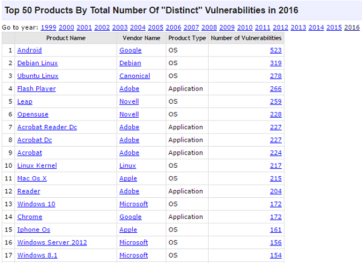The width and height of the screenshot is (362, 263).
Task: Click Apple vendor link in Mac Os X row
Action: pos(129,179)
